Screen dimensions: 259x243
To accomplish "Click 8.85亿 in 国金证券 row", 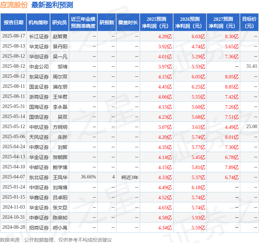I will [x=232, y=87].
